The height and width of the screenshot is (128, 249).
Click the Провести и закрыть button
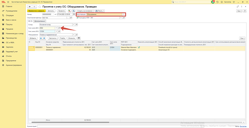click(x=36, y=11)
